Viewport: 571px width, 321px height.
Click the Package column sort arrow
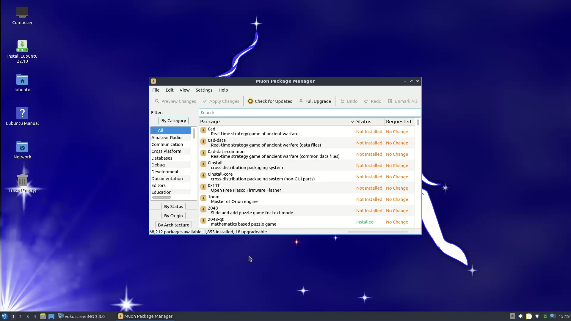352,122
